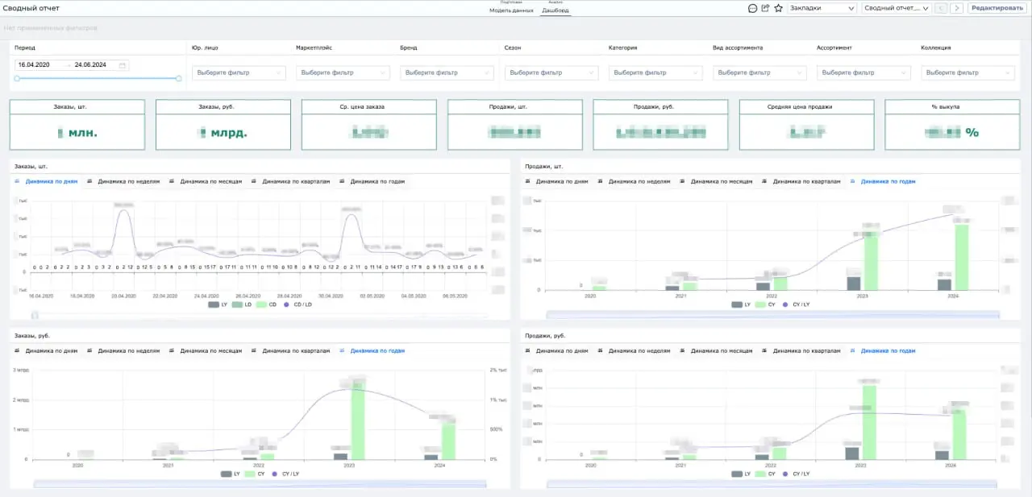Image resolution: width=1032 pixels, height=497 pixels.
Task: Expand the Маркетплейс filter
Action: click(343, 72)
